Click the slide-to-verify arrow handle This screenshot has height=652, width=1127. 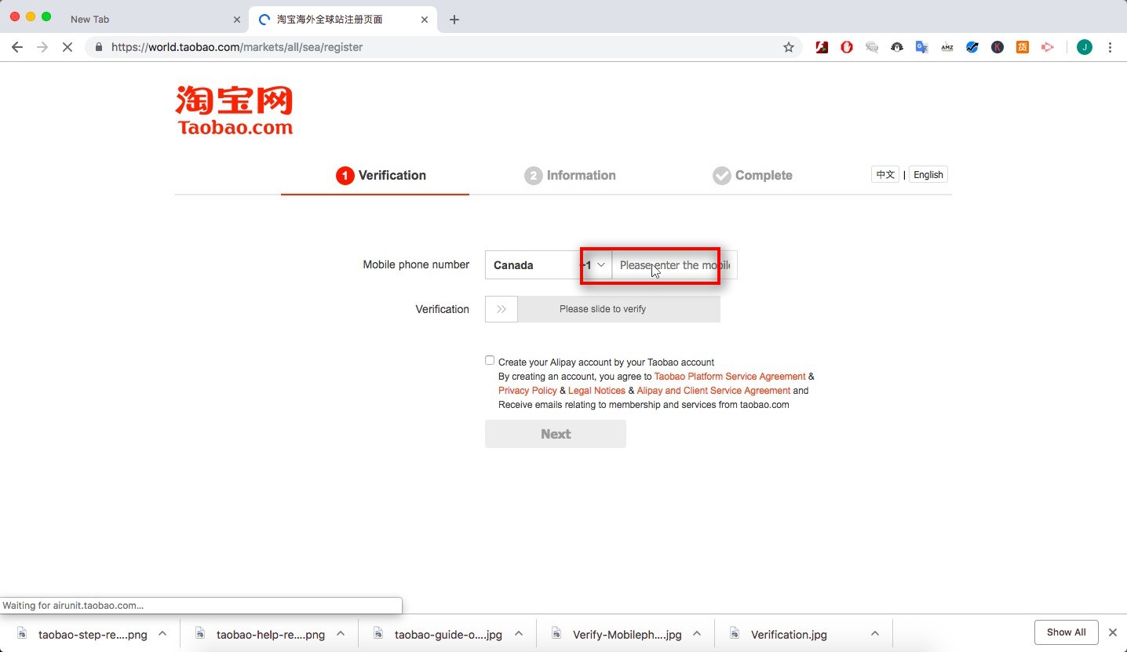pyautogui.click(x=501, y=309)
